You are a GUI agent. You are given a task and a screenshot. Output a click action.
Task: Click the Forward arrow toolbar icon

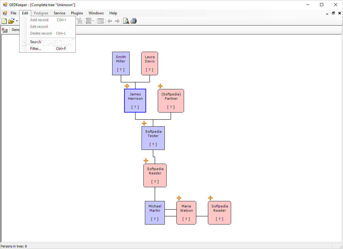click(x=117, y=21)
